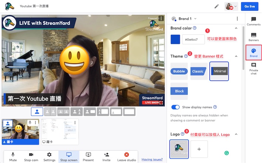Open the Banners panel tab

253,37
